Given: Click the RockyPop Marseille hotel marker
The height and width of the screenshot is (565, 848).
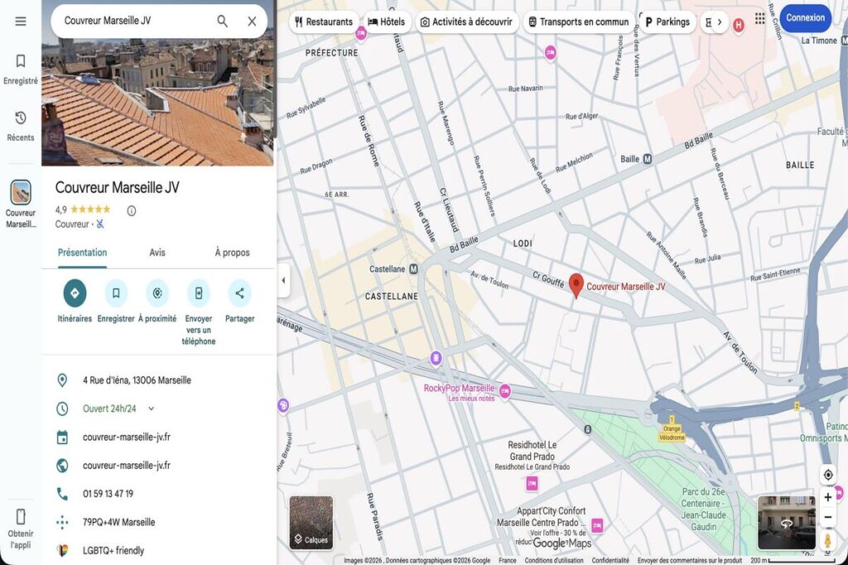Looking at the screenshot, I should coord(504,391).
